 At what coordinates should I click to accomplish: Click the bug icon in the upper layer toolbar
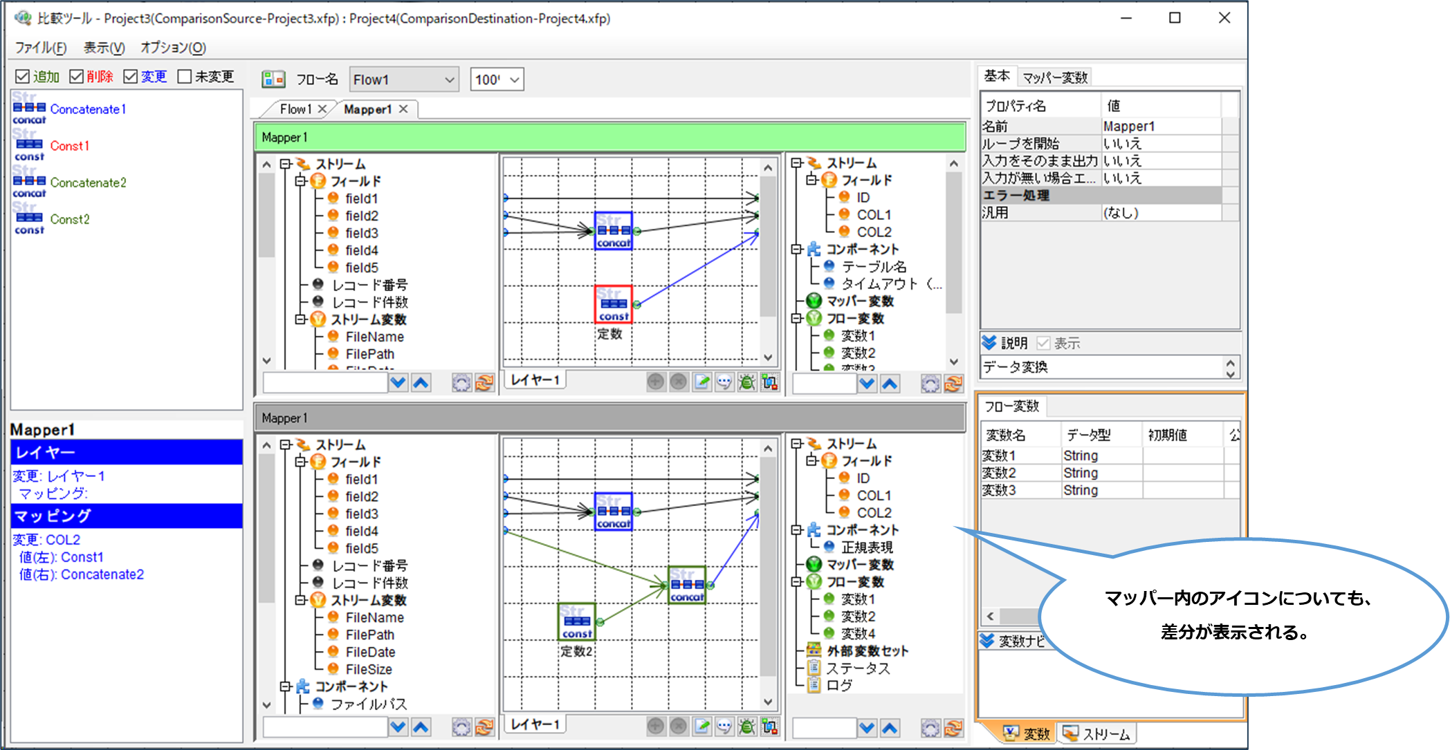(x=746, y=382)
